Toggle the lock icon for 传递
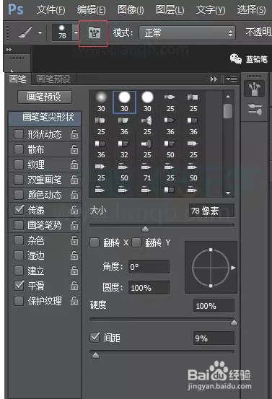This screenshot has width=272, height=399. 74,210
